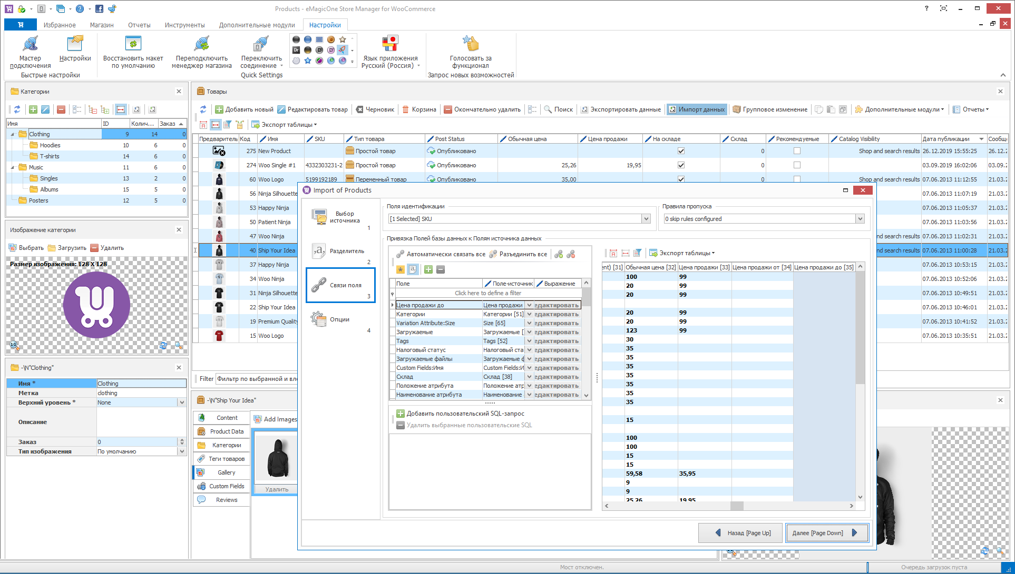Click the gray minus icon in mapping toolbar
1015x574 pixels.
pos(441,269)
